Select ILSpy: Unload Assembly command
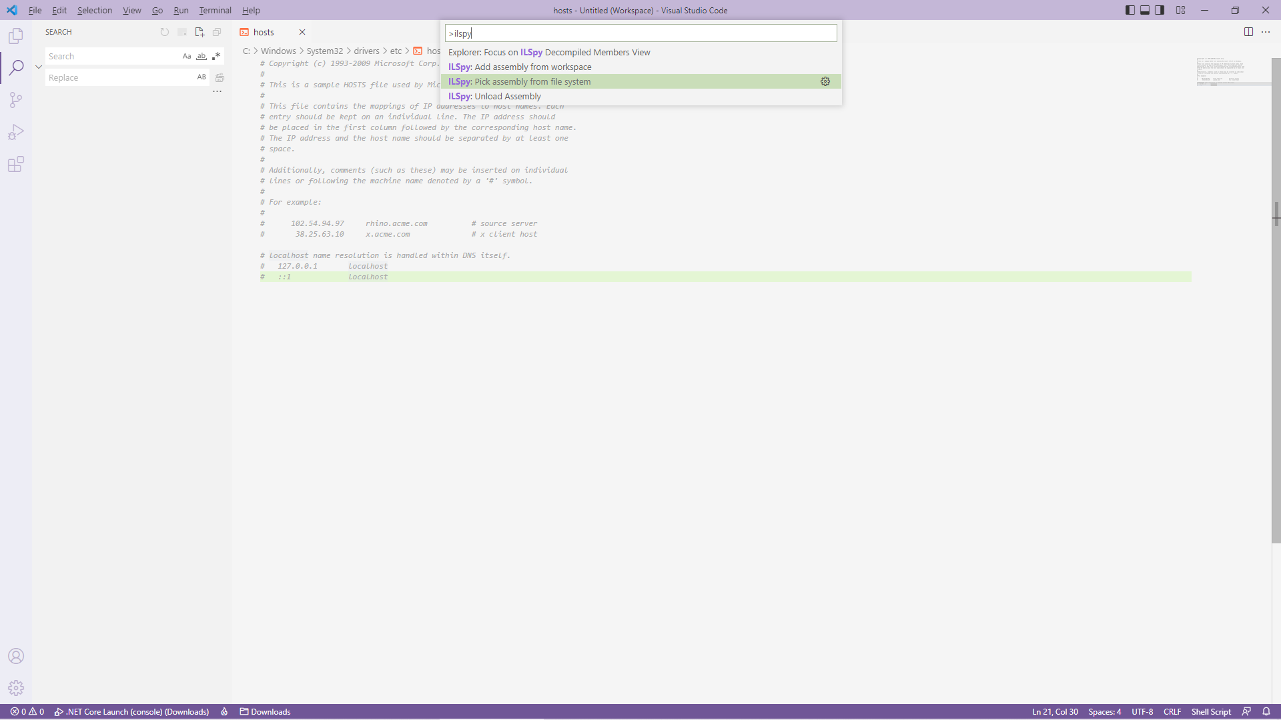Viewport: 1281px width, 720px height. pyautogui.click(x=494, y=96)
